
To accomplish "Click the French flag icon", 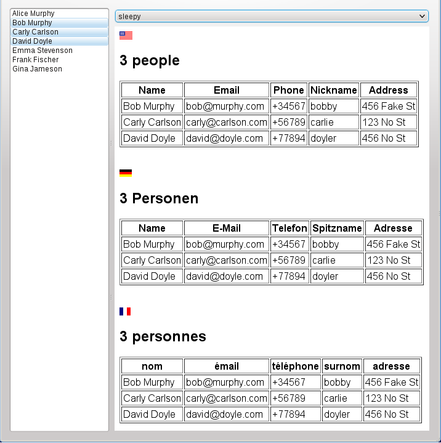I will [125, 311].
